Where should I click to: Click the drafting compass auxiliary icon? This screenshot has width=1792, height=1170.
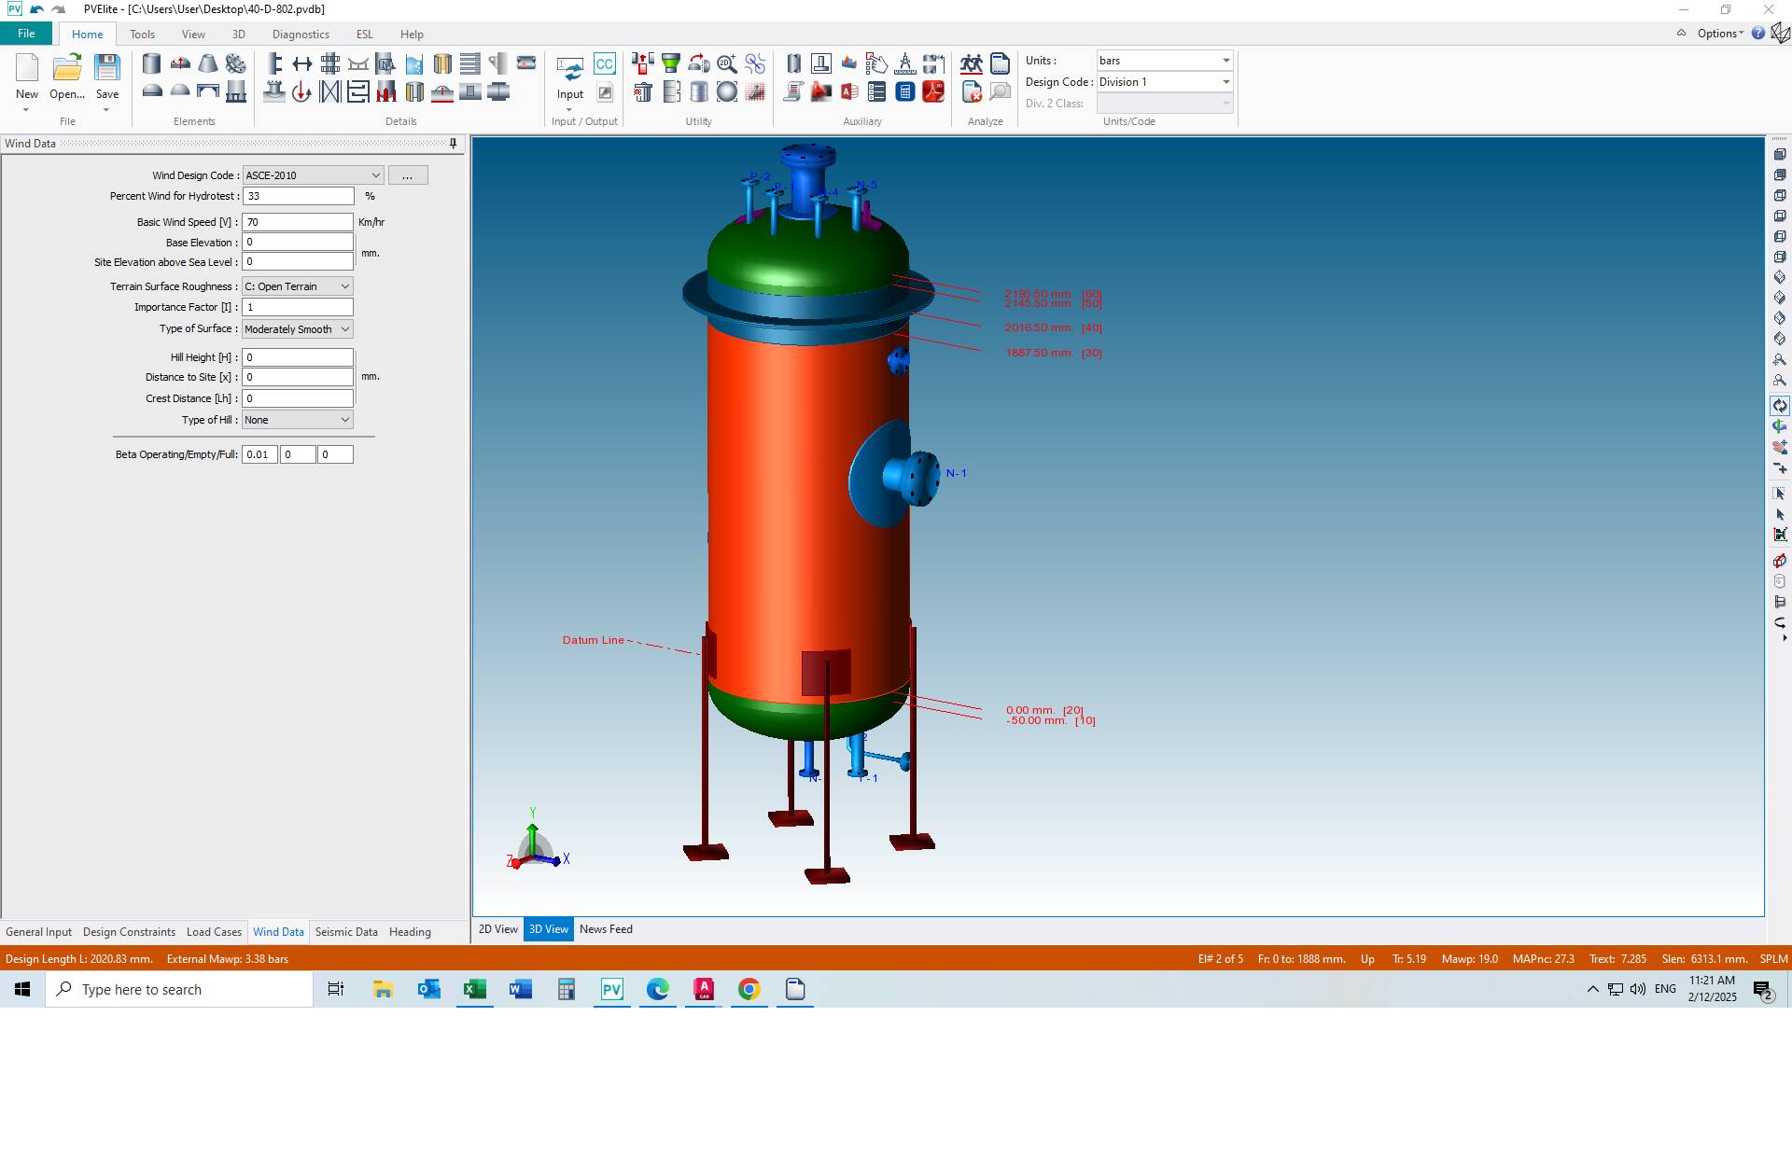coord(904,63)
